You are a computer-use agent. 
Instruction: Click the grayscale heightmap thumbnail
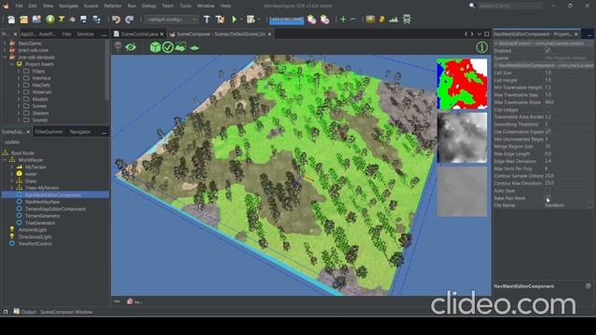point(462,138)
